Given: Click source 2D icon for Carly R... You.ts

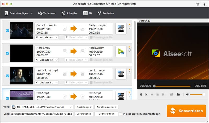Looking at the screenshot, I should (65, 29).
